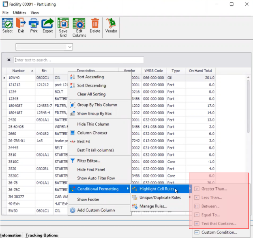
Task: Switch to the Tracking Options tab
Action: coord(42,235)
